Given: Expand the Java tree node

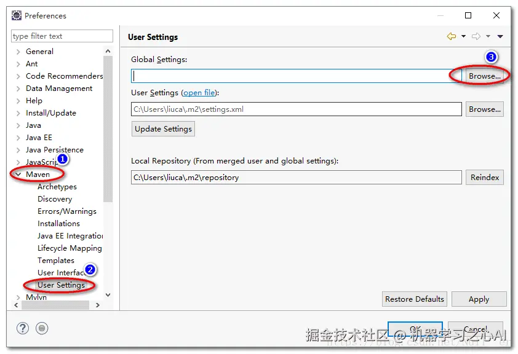Looking at the screenshot, I should [18, 126].
